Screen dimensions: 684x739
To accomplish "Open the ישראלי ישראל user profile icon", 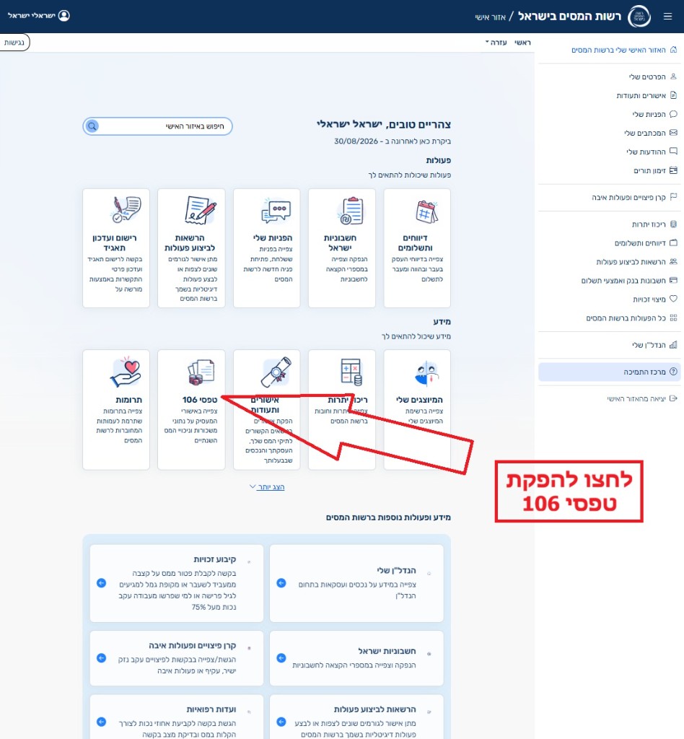I will point(64,16).
